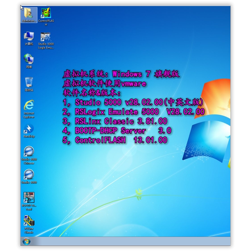Select the Computer (计算机) icon
The image size is (251, 251).
coord(29,38)
